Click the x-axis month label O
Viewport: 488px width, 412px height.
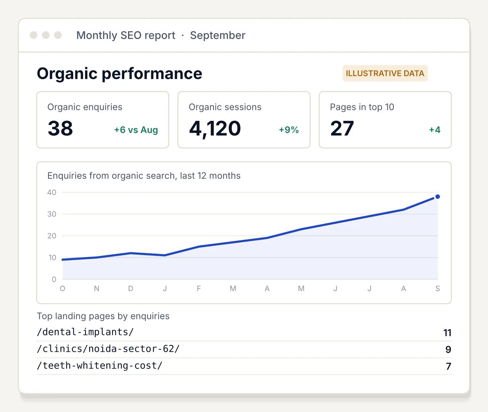[x=63, y=289]
